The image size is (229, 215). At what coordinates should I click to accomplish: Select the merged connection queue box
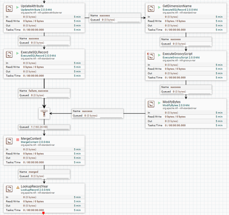tap(44, 174)
